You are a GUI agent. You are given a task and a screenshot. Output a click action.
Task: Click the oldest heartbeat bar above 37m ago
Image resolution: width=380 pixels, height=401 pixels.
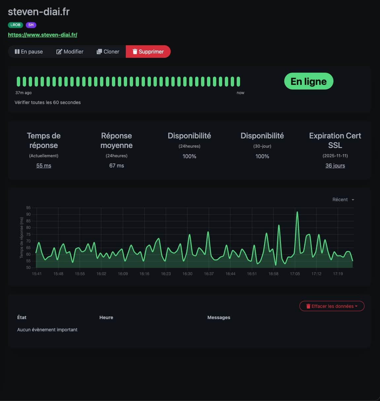[18, 81]
